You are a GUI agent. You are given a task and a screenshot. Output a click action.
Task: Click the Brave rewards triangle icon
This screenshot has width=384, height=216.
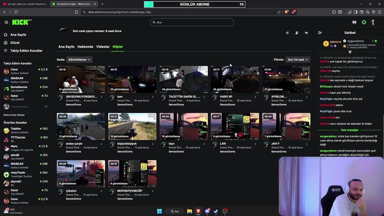pos(293,12)
